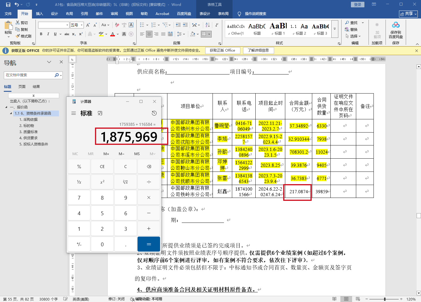This screenshot has width=421, height=302.
Task: Open the calculator hamburger navigation menu
Action: tap(74, 113)
